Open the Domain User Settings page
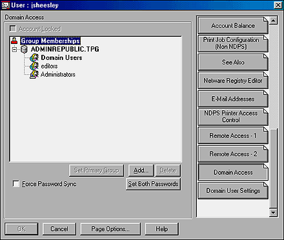The image size is (284, 240). (233, 191)
